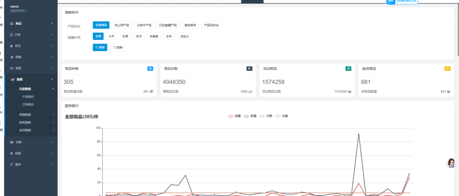Open the 超级管理员 dropdown under admin
The width and height of the screenshot is (459, 196).
[19, 11]
